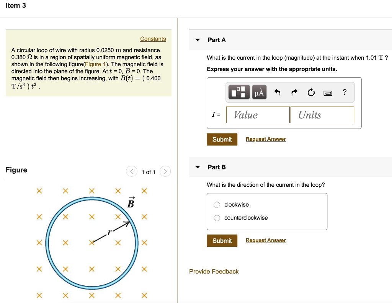This screenshot has width=392, height=303.
Task: Select the counterclockwise radio option
Action: tap(217, 218)
